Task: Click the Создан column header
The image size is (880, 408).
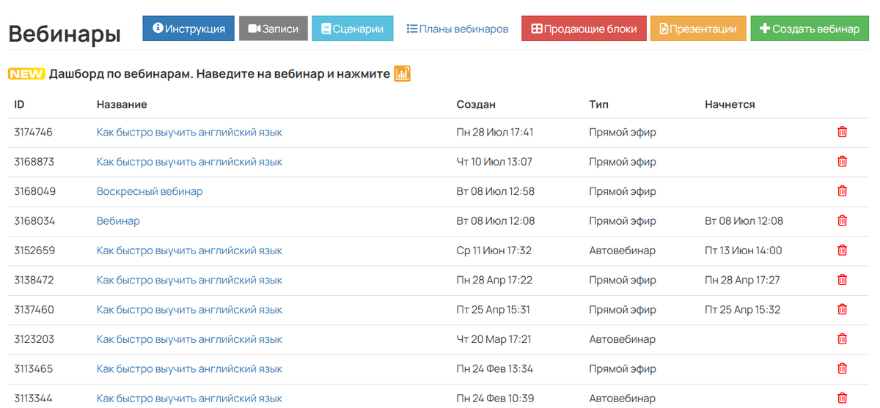Action: 476,105
